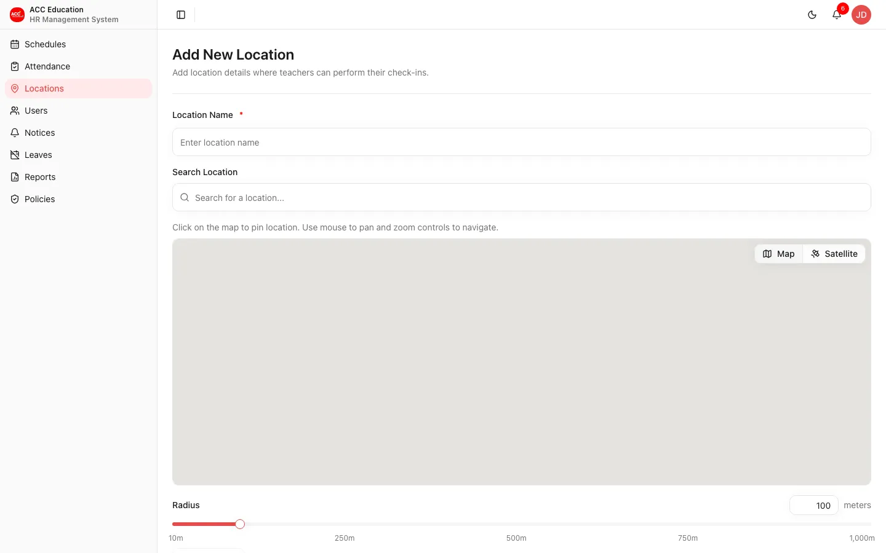
Task: Open Schedules in the sidebar
Action: pyautogui.click(x=78, y=44)
